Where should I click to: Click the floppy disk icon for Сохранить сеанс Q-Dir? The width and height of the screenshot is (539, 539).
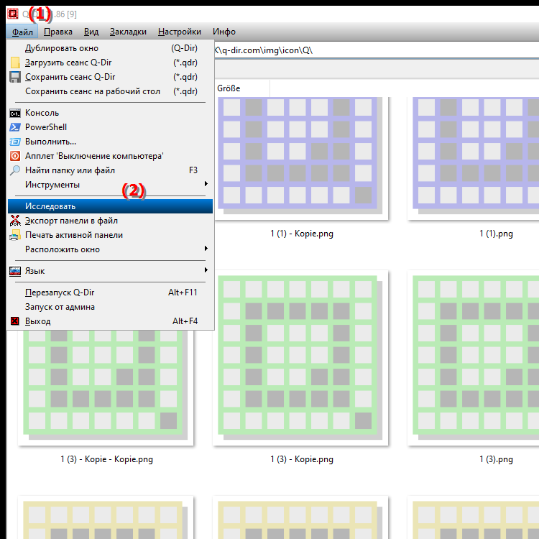coord(15,77)
